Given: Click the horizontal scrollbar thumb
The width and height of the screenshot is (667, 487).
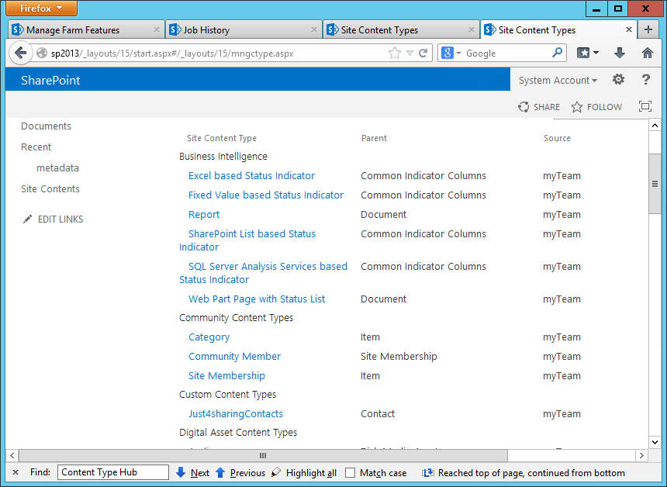Looking at the screenshot, I should (263, 455).
